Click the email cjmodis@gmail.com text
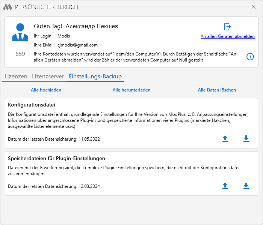 tap(77, 45)
